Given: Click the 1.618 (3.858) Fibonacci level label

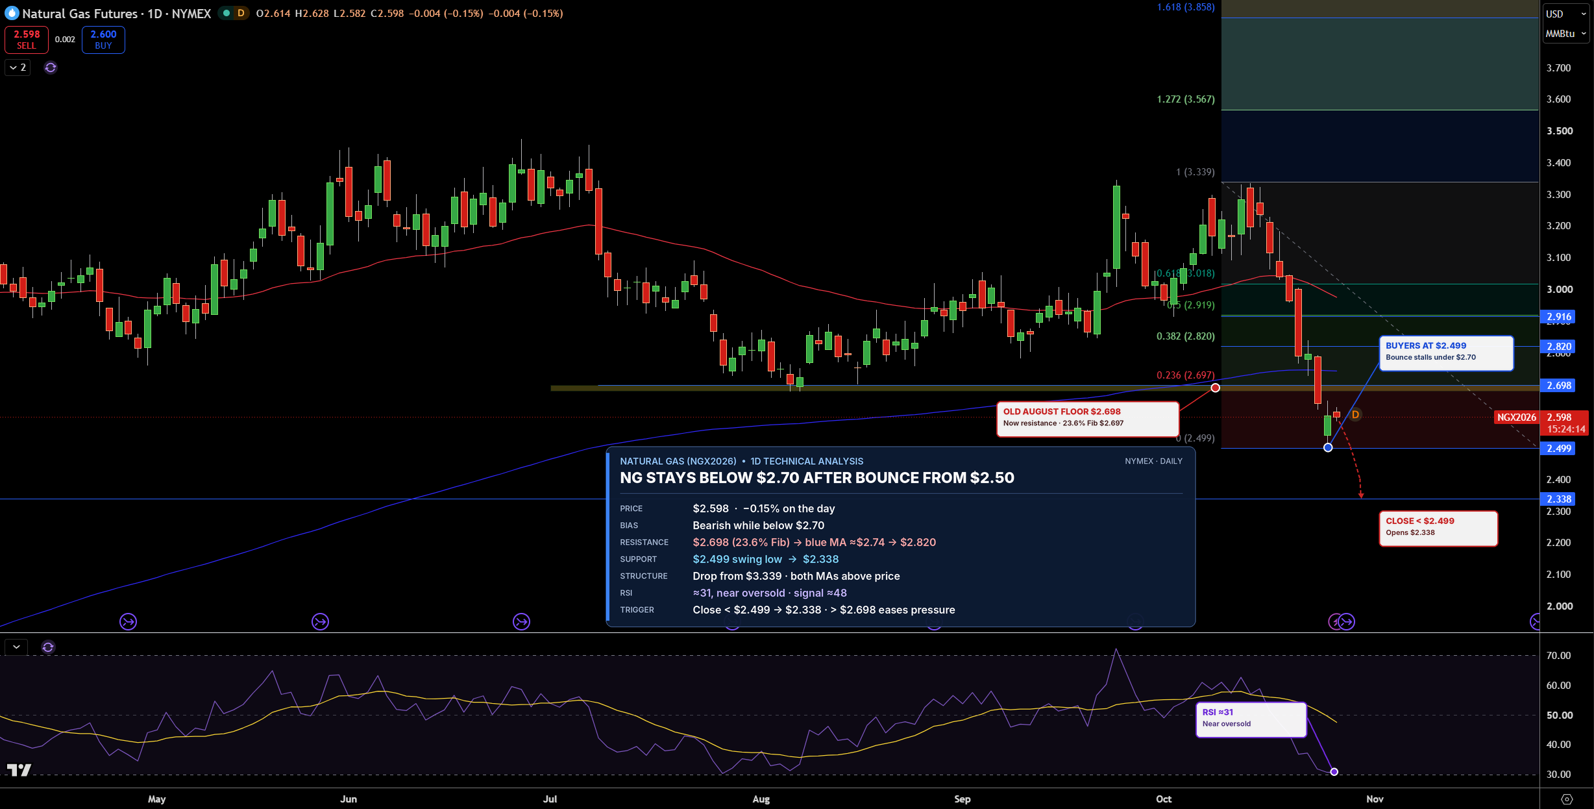Looking at the screenshot, I should pos(1185,7).
